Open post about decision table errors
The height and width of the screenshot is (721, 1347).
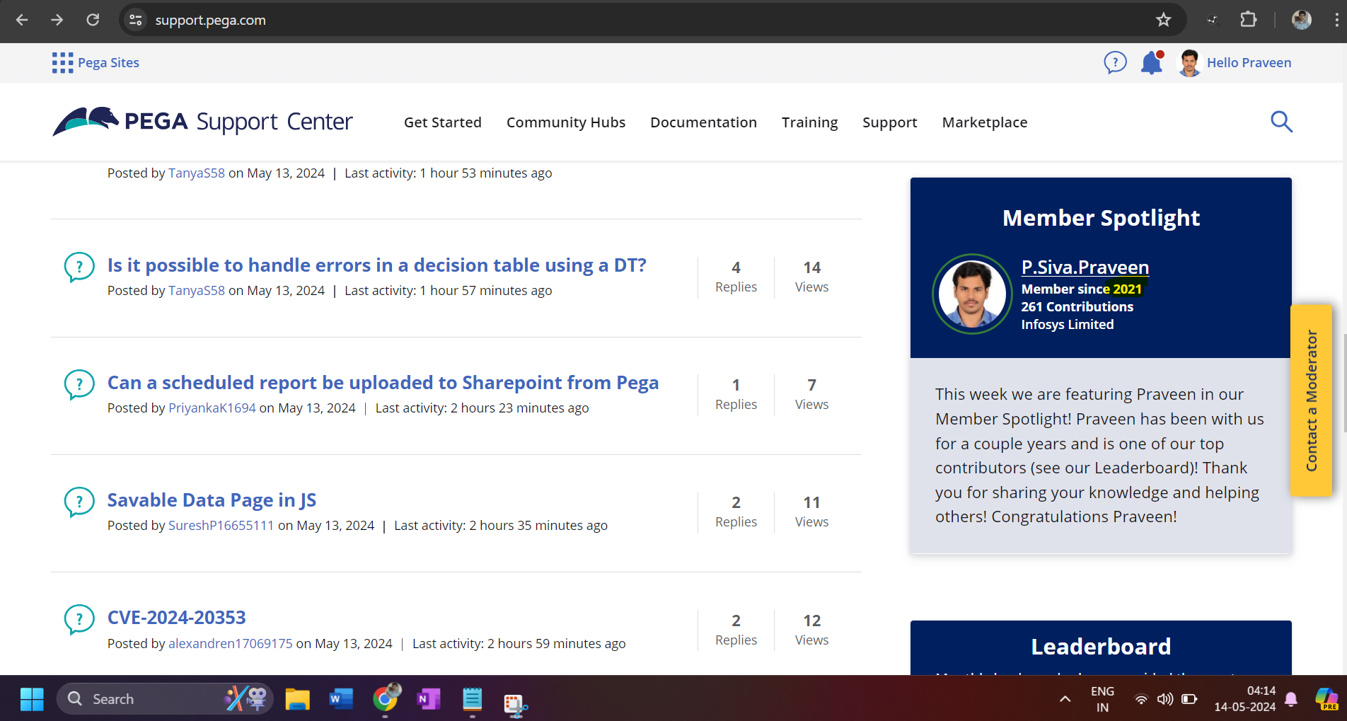[376, 265]
